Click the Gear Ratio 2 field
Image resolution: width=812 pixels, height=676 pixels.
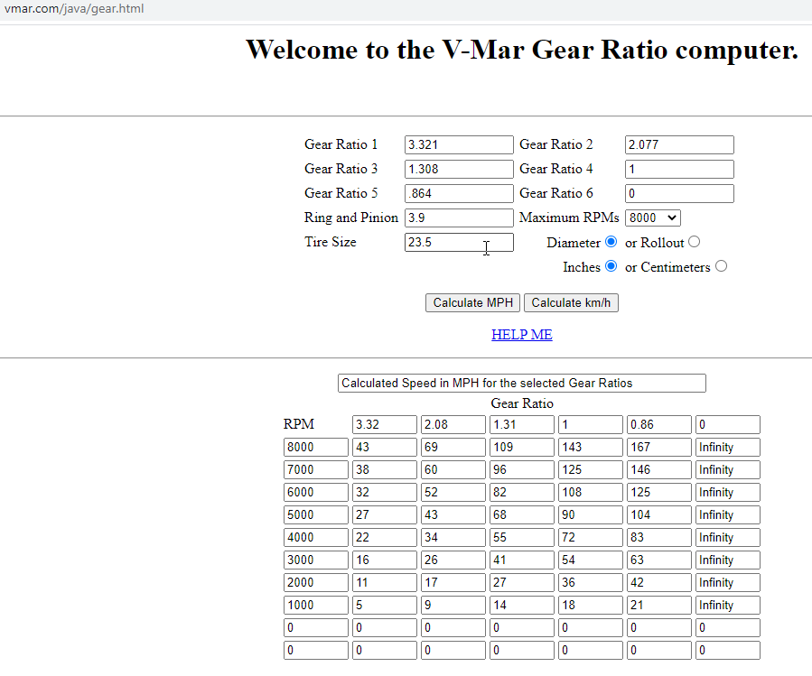click(x=679, y=145)
